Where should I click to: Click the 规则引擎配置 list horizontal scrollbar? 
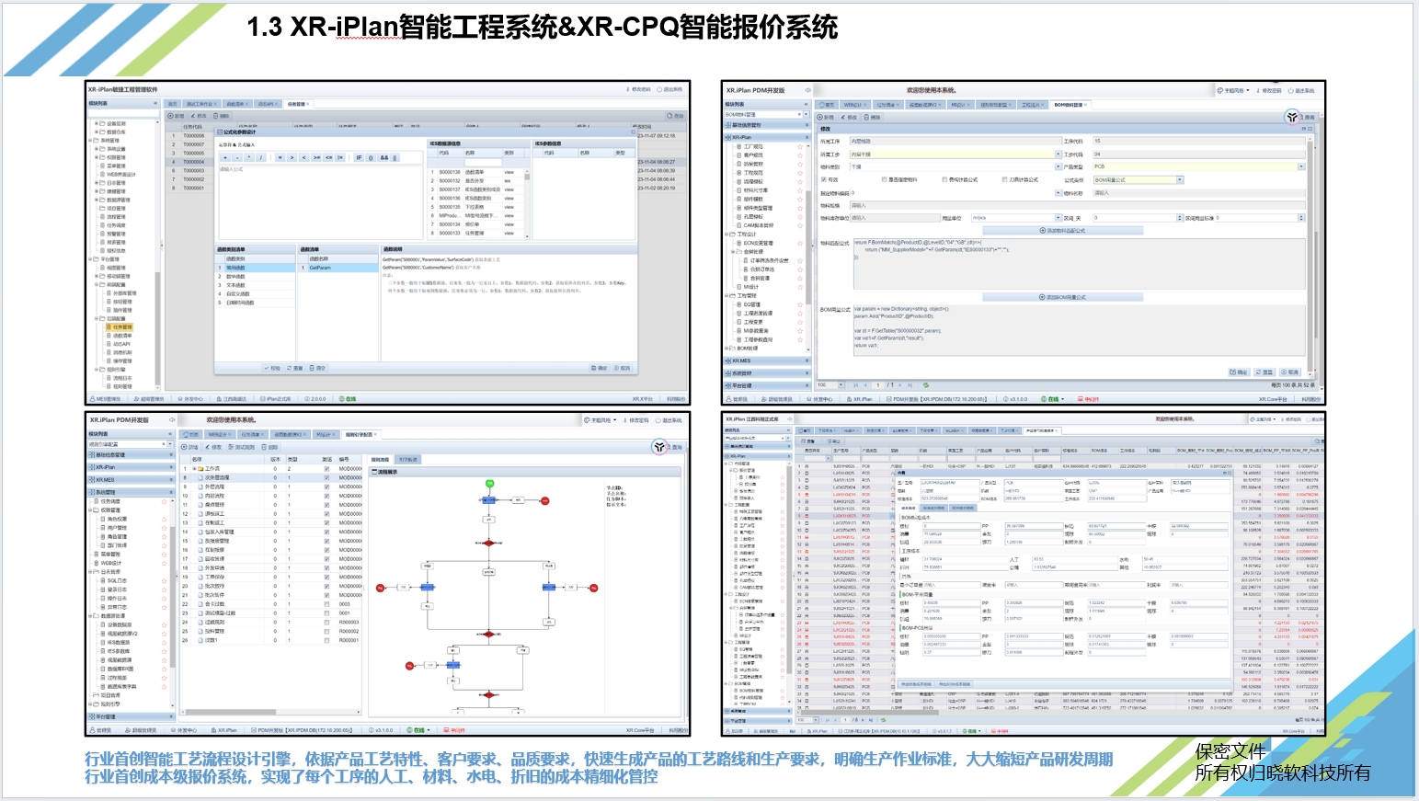[230, 712]
